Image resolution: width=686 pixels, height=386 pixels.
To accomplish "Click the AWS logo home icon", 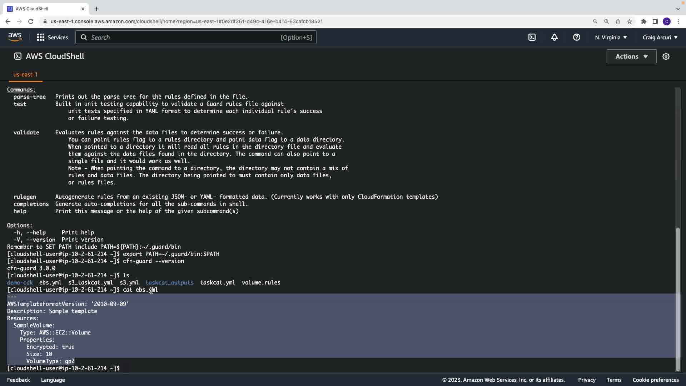I will pos(15,37).
